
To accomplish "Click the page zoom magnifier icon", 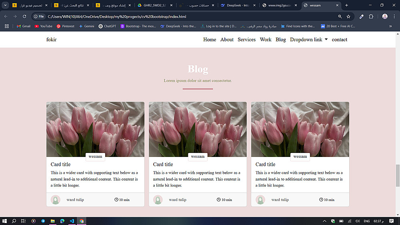I will pyautogui.click(x=340, y=16).
